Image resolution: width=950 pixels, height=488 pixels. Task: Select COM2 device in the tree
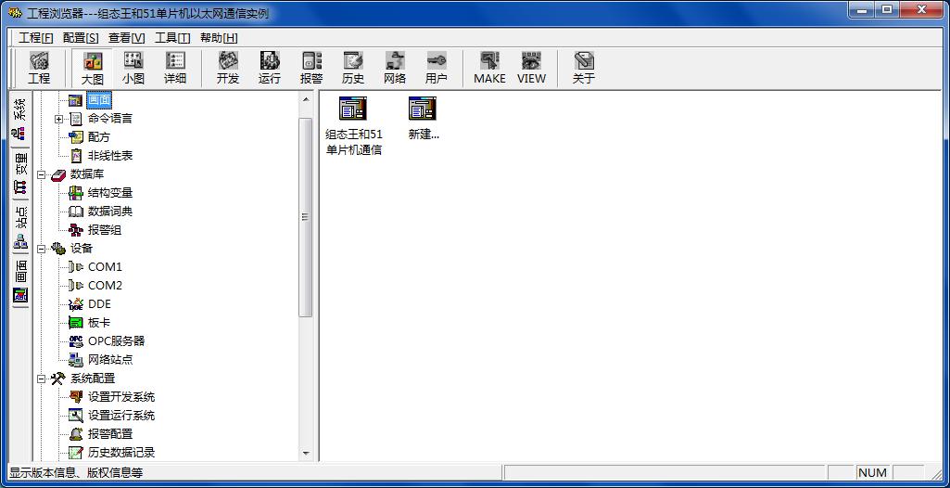coord(105,286)
